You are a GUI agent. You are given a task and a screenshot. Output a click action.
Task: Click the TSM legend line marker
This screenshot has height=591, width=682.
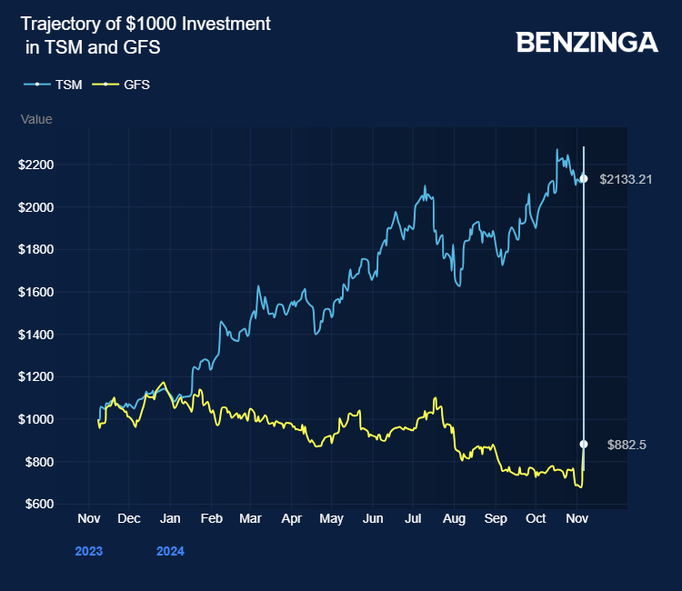[37, 85]
